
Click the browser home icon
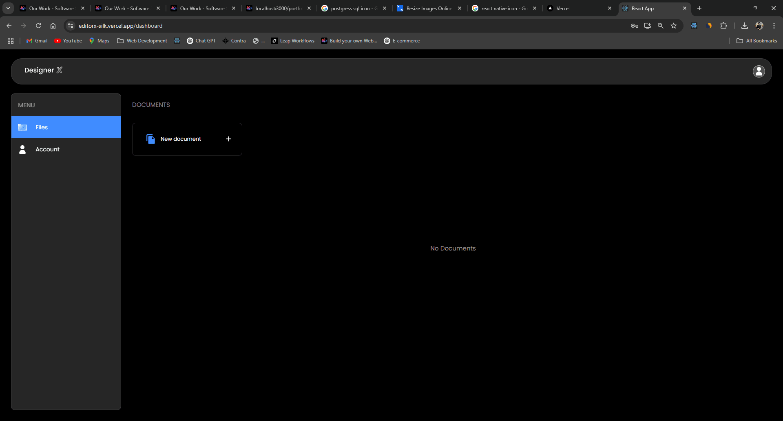tap(53, 26)
